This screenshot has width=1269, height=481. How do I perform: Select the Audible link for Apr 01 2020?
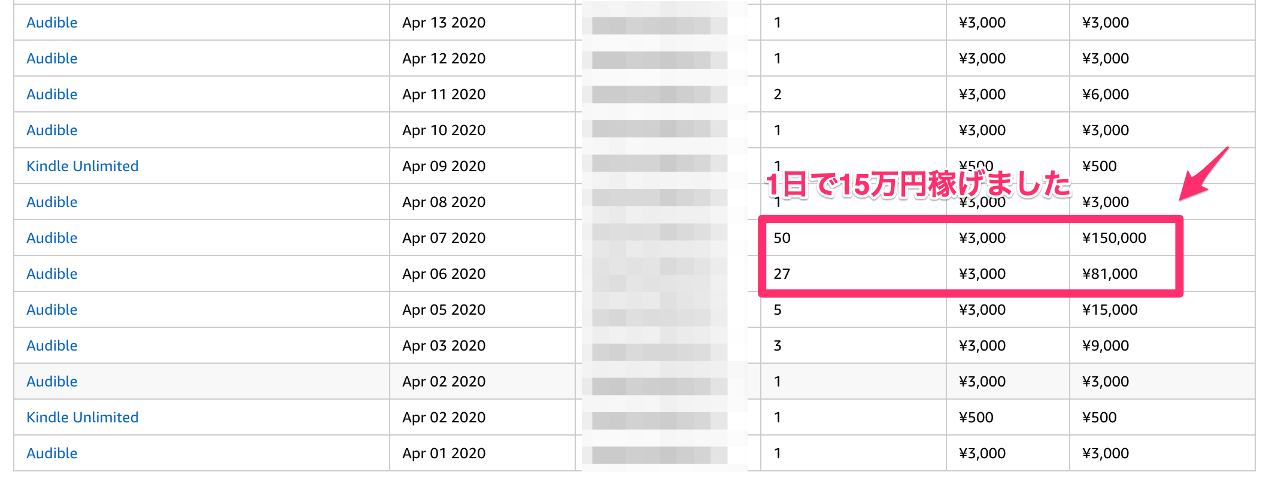point(52,453)
